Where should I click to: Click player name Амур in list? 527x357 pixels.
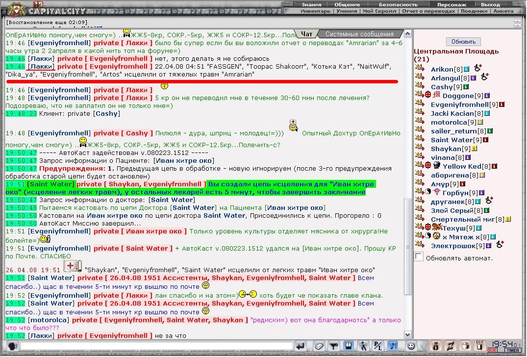pos(440,184)
